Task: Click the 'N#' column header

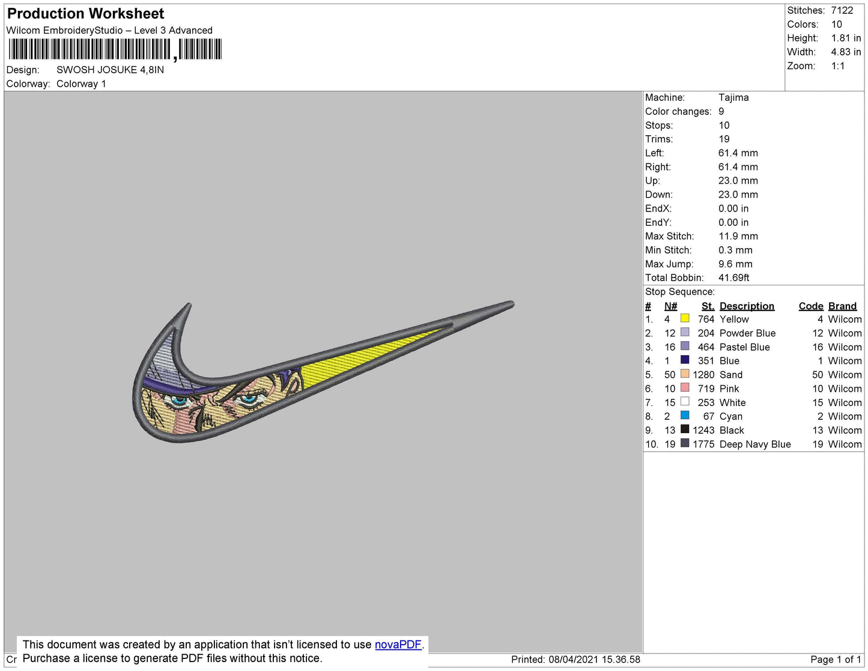Action: (x=670, y=306)
